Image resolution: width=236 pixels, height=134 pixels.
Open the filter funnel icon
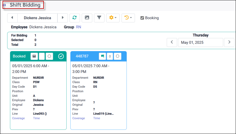(x=99, y=18)
